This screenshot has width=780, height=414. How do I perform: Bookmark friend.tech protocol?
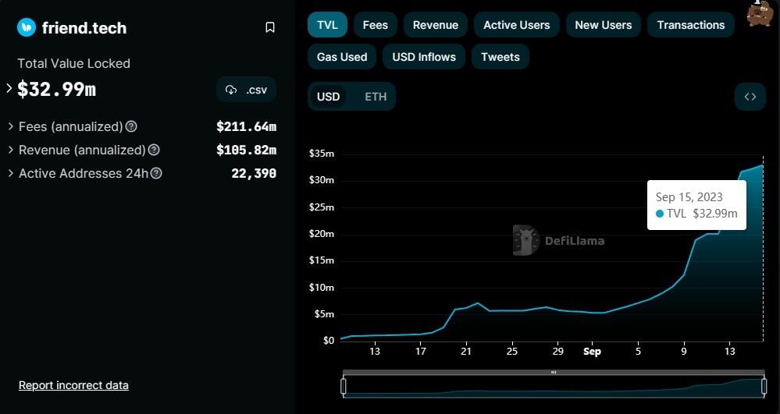[270, 27]
